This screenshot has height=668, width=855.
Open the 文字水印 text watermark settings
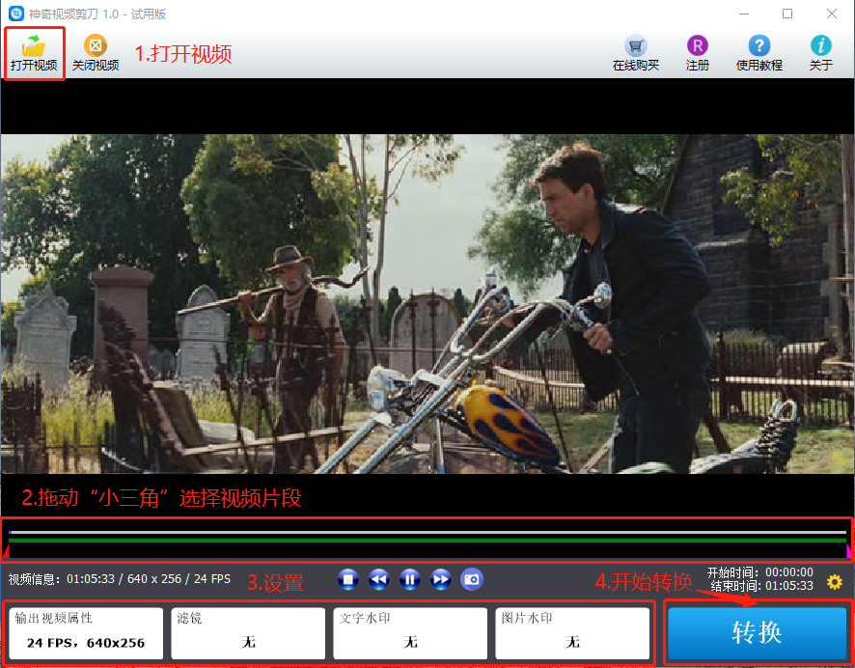[410, 633]
